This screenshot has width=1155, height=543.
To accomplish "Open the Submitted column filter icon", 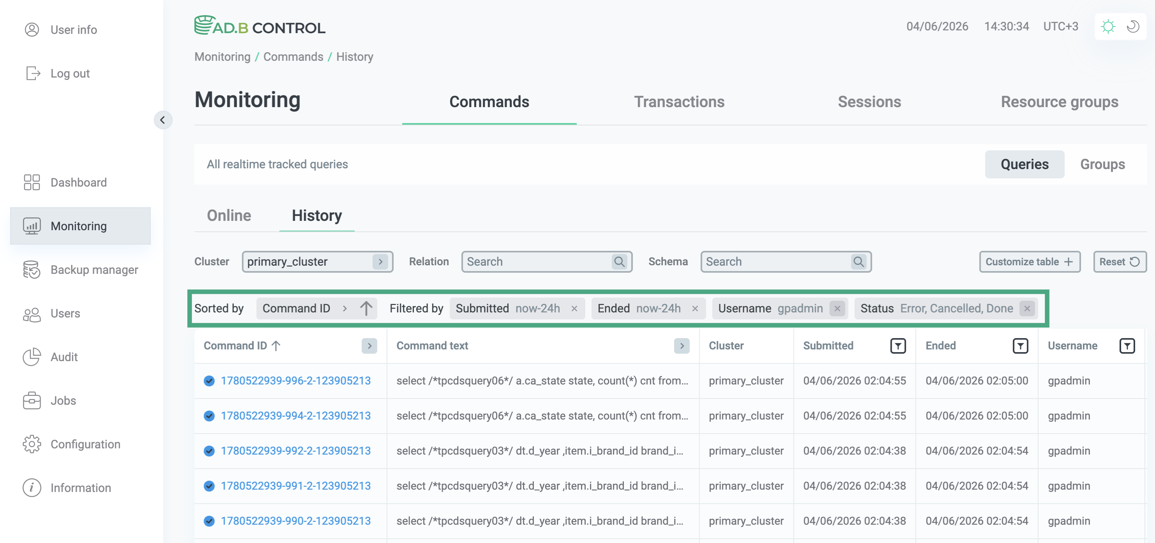I will click(898, 345).
